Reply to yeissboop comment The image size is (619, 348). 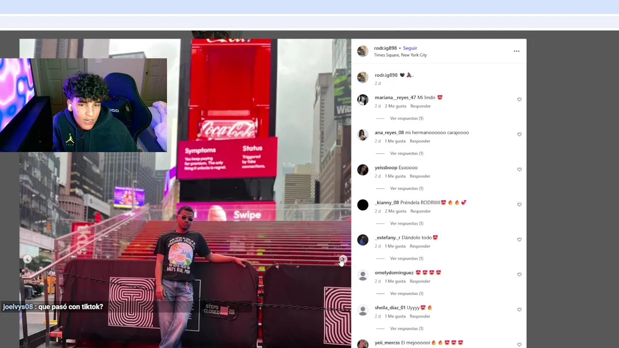pos(420,176)
